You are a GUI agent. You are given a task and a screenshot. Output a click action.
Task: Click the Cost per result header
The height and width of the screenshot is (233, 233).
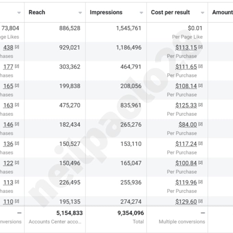[x=170, y=12]
